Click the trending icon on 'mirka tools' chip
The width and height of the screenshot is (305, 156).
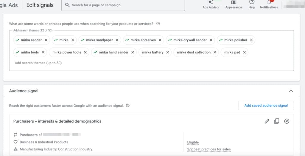(17, 52)
